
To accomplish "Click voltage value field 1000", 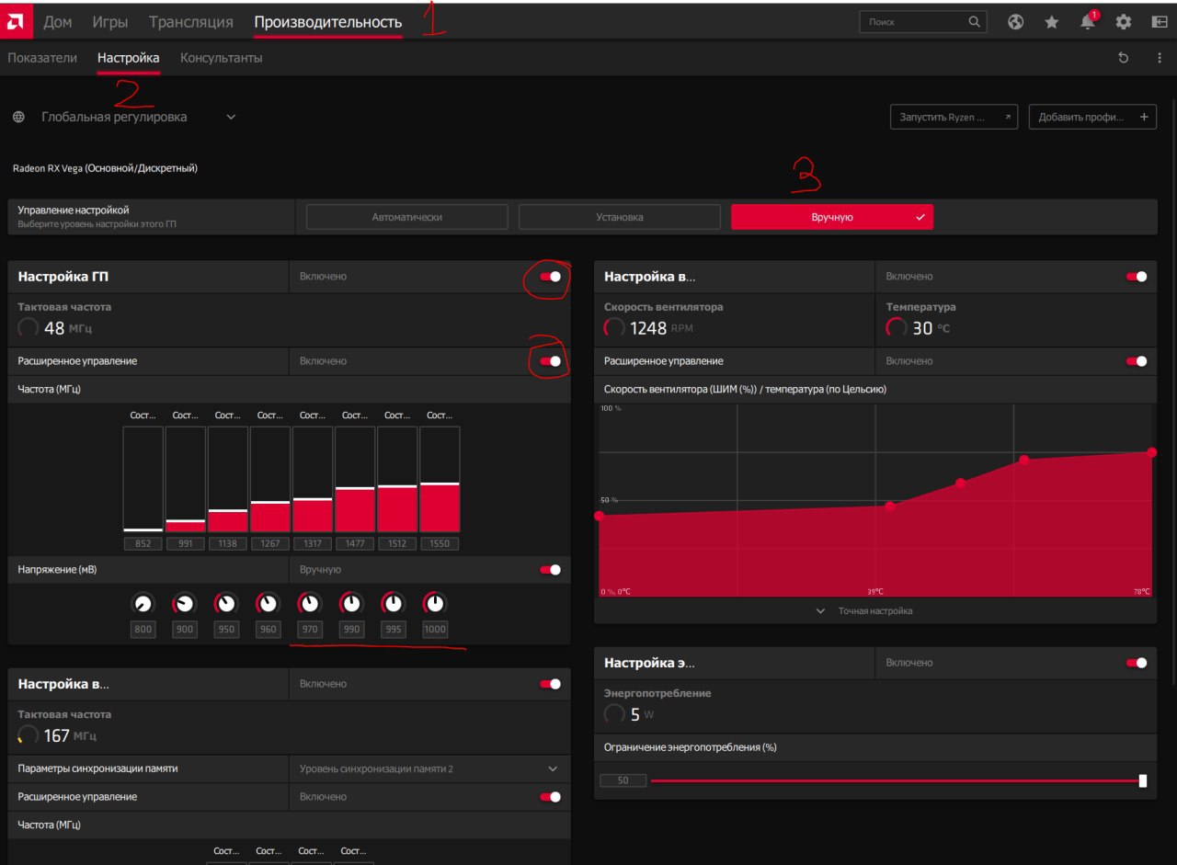I will [x=436, y=630].
